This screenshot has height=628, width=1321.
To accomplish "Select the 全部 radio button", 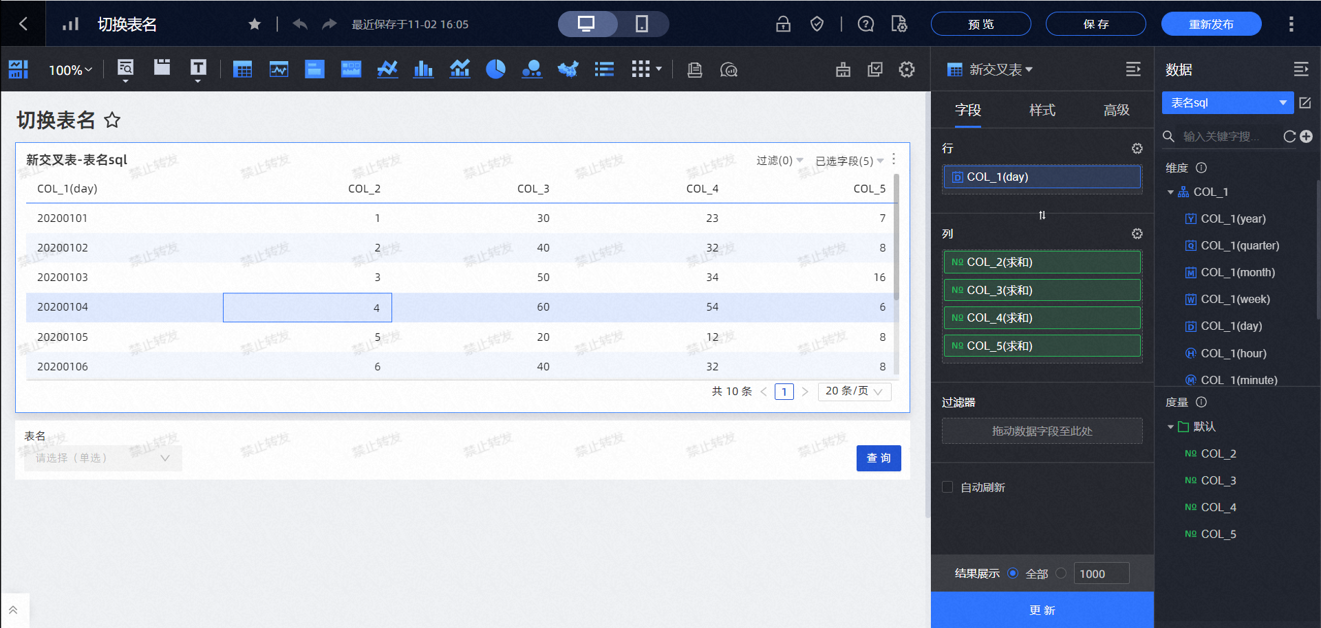I will 1013,573.
